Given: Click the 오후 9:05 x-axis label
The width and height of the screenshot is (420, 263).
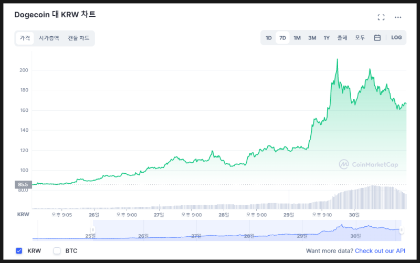Looking at the screenshot, I should [61, 215].
